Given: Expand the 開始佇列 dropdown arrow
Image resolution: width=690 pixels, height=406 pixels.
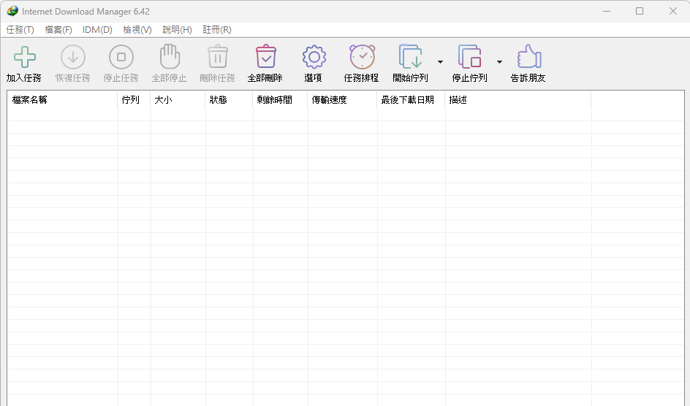Looking at the screenshot, I should (x=440, y=62).
